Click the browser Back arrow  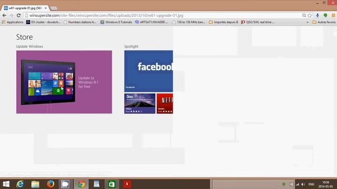4,15
